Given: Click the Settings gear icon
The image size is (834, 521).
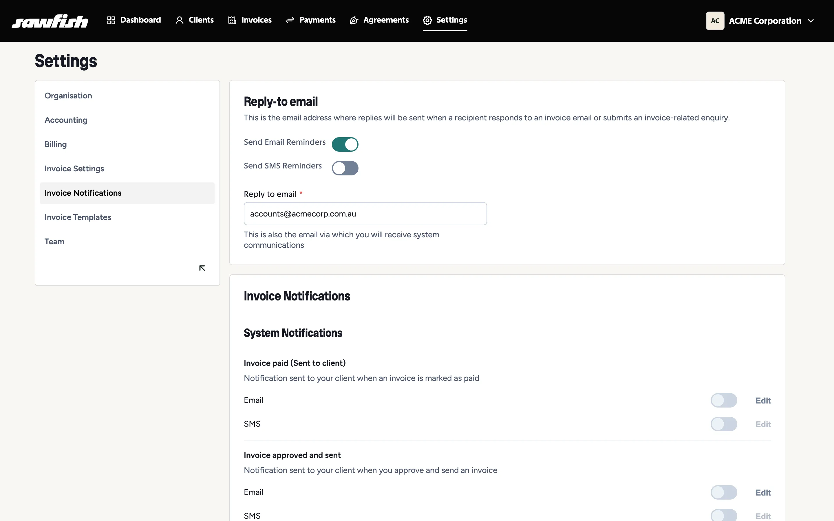Looking at the screenshot, I should pos(427,20).
